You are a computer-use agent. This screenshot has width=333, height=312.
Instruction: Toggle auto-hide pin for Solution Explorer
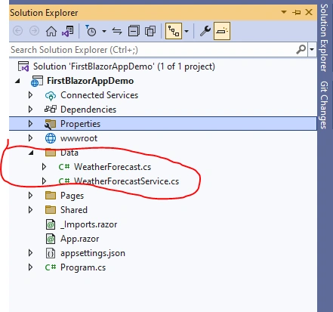click(x=296, y=12)
